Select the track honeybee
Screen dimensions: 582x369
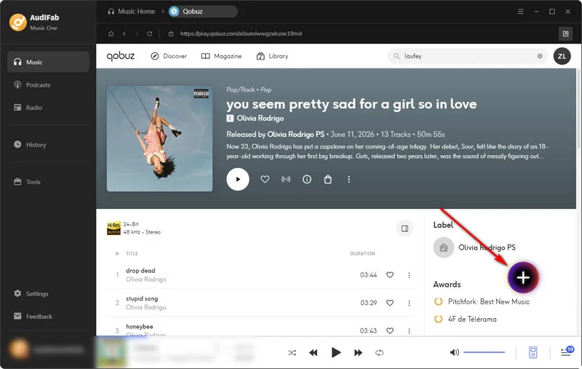pos(139,327)
